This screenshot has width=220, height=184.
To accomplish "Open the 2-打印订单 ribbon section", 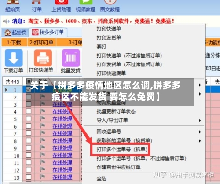I will (41, 43).
